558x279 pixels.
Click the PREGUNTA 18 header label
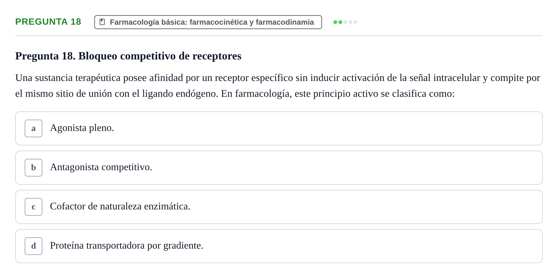48,22
